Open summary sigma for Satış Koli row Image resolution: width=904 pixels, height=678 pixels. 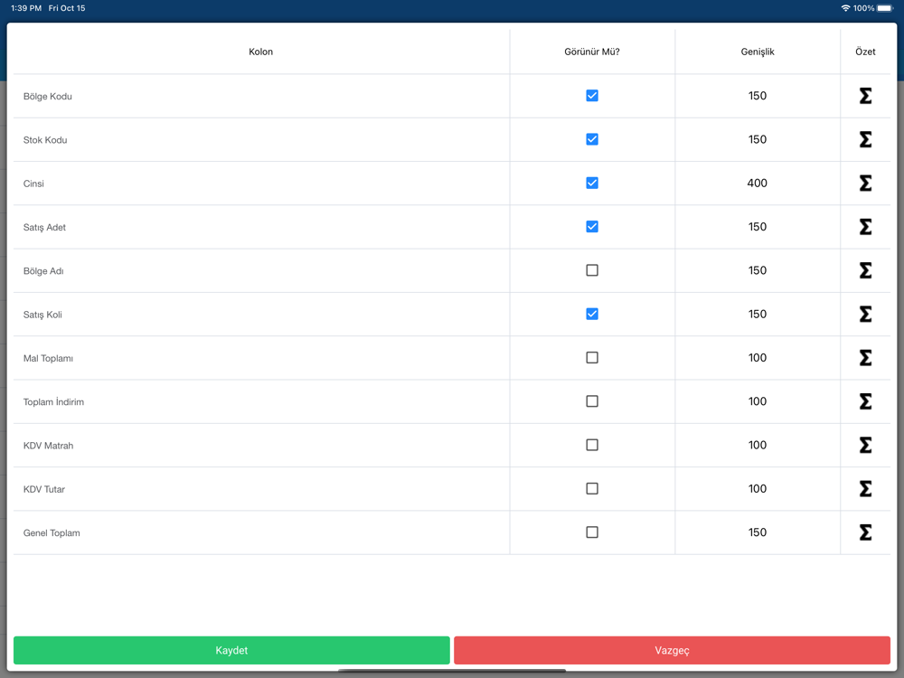[x=865, y=315]
